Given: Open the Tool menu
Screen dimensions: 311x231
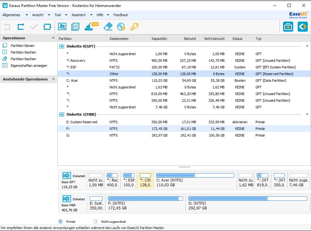Looking at the screenshot, I should [57, 15].
